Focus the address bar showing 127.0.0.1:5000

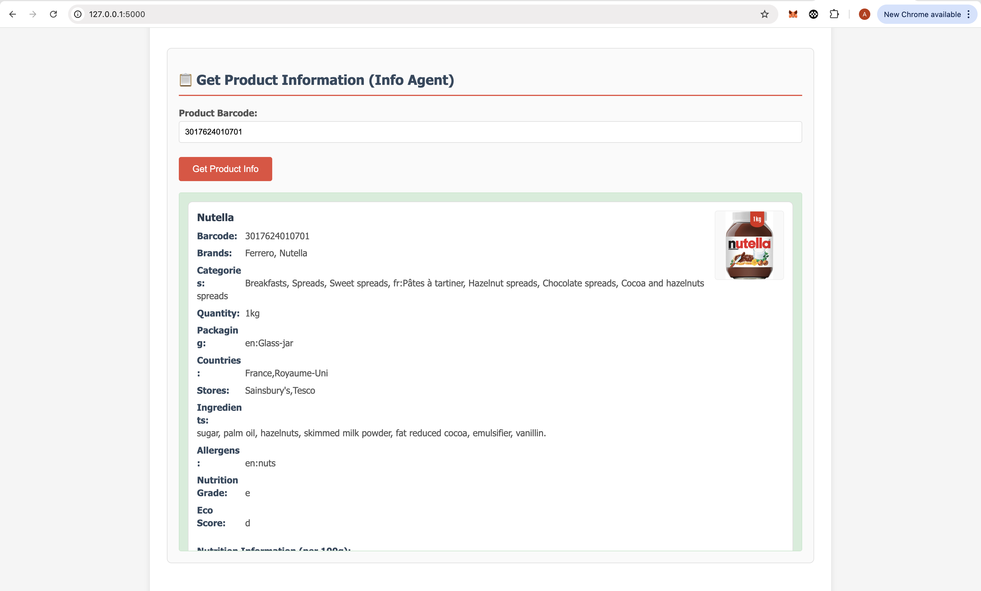click(423, 14)
